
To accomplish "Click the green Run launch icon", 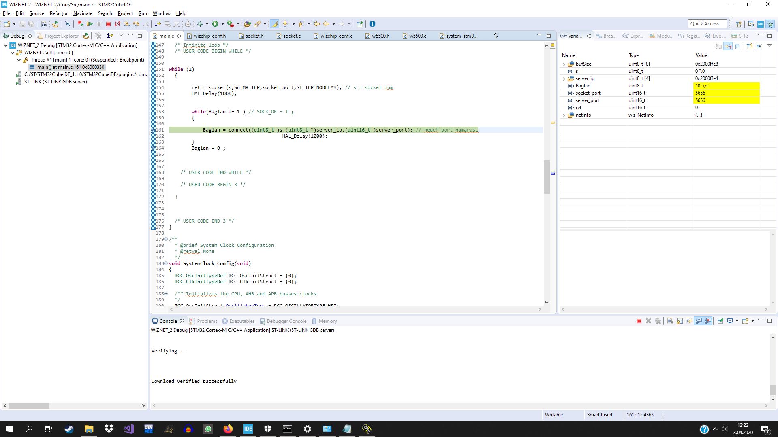I will pos(215,24).
